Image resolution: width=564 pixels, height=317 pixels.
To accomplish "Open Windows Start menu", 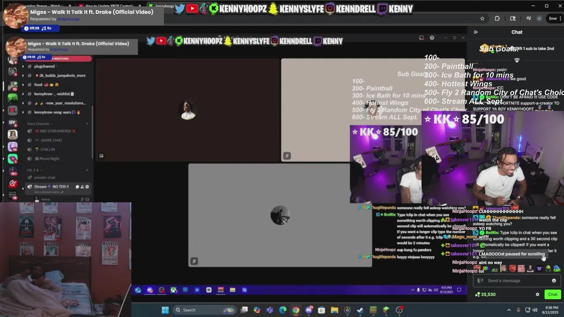I will (165, 310).
